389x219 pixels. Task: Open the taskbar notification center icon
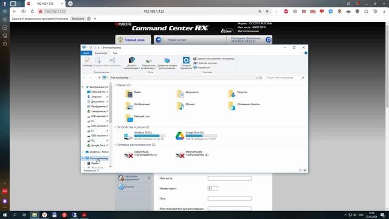click(x=382, y=215)
